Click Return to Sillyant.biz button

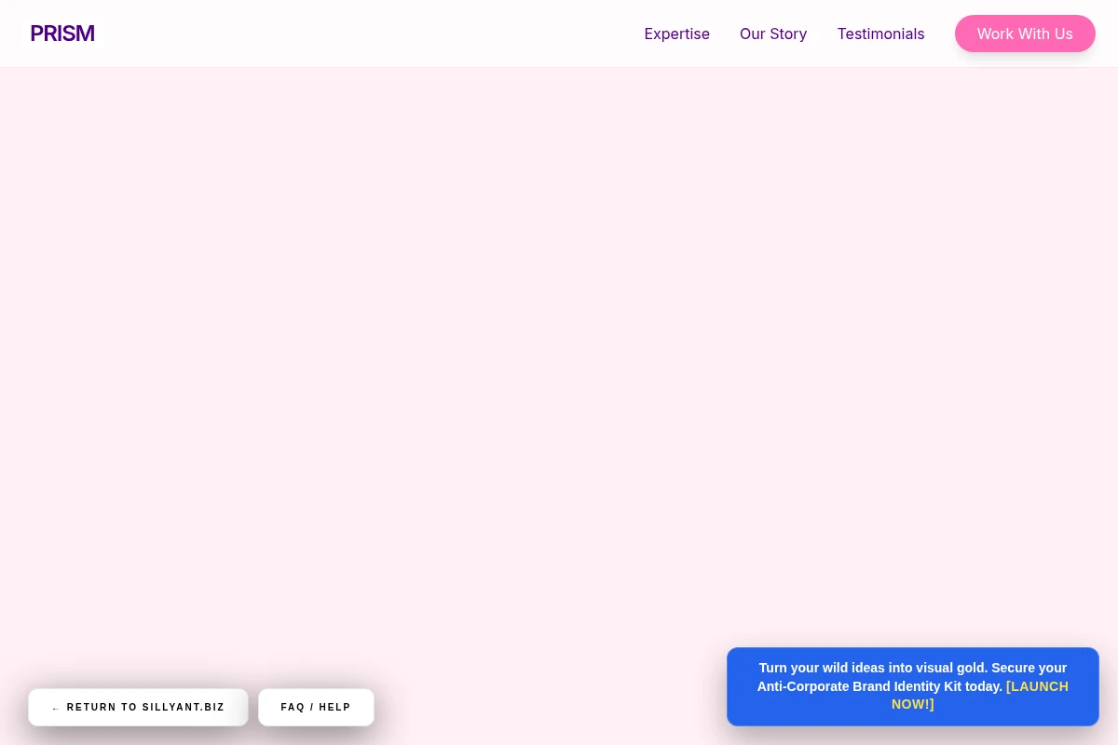(138, 707)
